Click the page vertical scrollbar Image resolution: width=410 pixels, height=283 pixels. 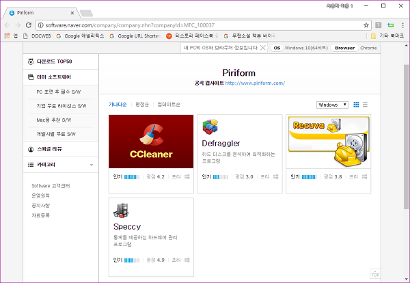[407, 136]
